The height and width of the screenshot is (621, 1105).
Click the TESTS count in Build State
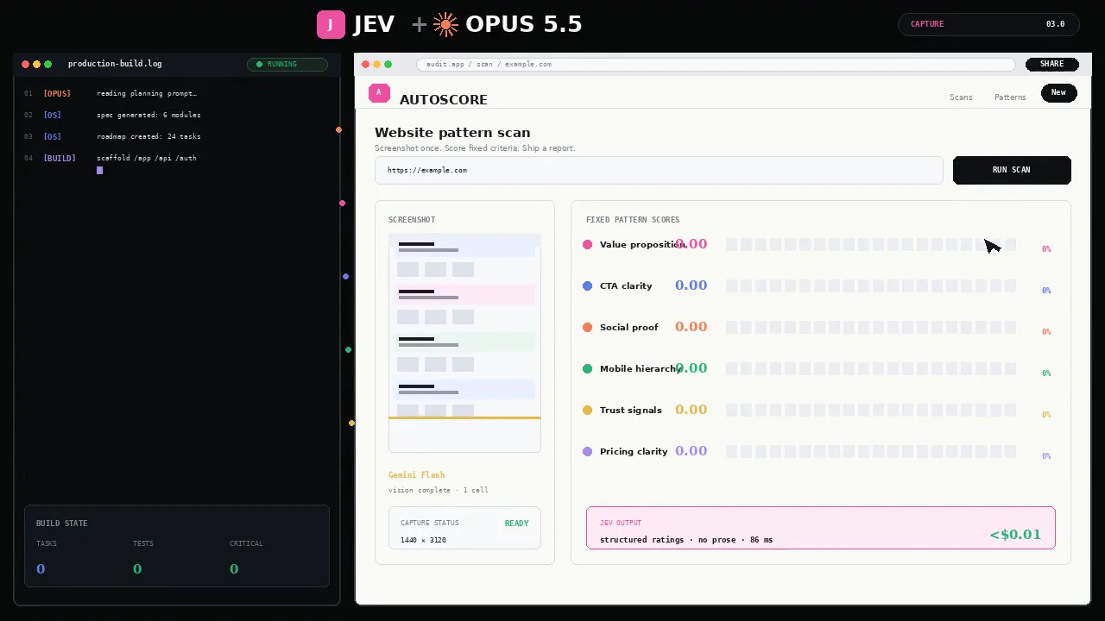coord(137,569)
